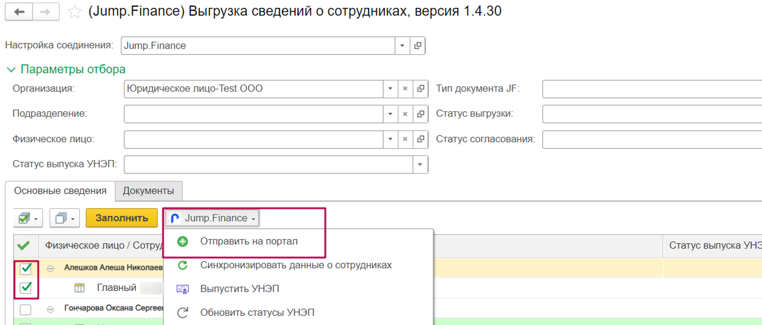Uncheck the Главный sub-row checkbox

(x=26, y=288)
